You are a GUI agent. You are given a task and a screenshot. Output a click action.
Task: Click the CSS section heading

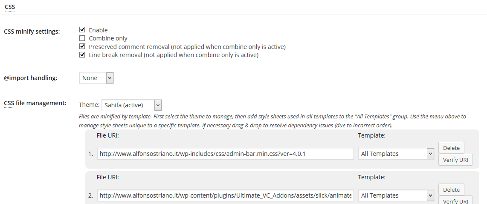click(10, 6)
